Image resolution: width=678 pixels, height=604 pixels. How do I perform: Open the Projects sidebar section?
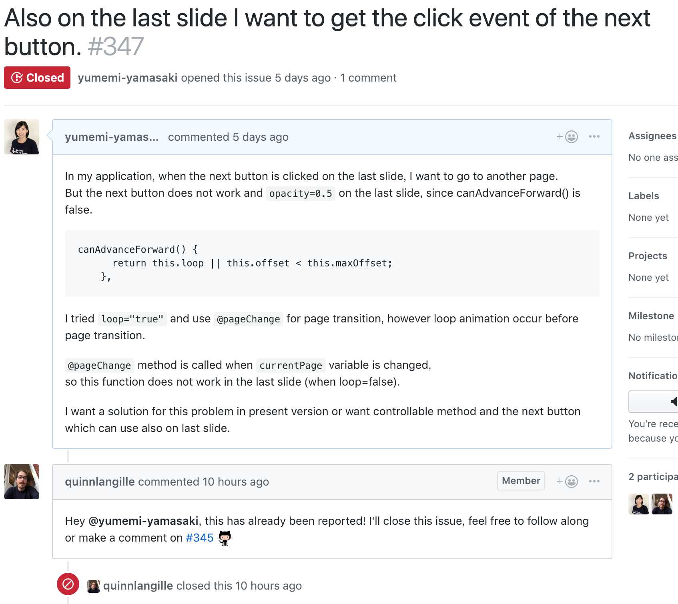[648, 256]
